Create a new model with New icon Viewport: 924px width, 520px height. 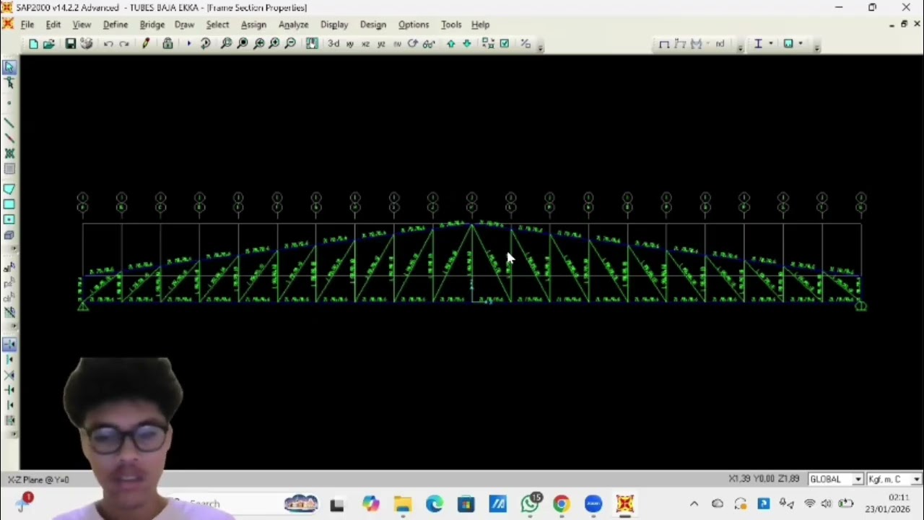point(33,44)
